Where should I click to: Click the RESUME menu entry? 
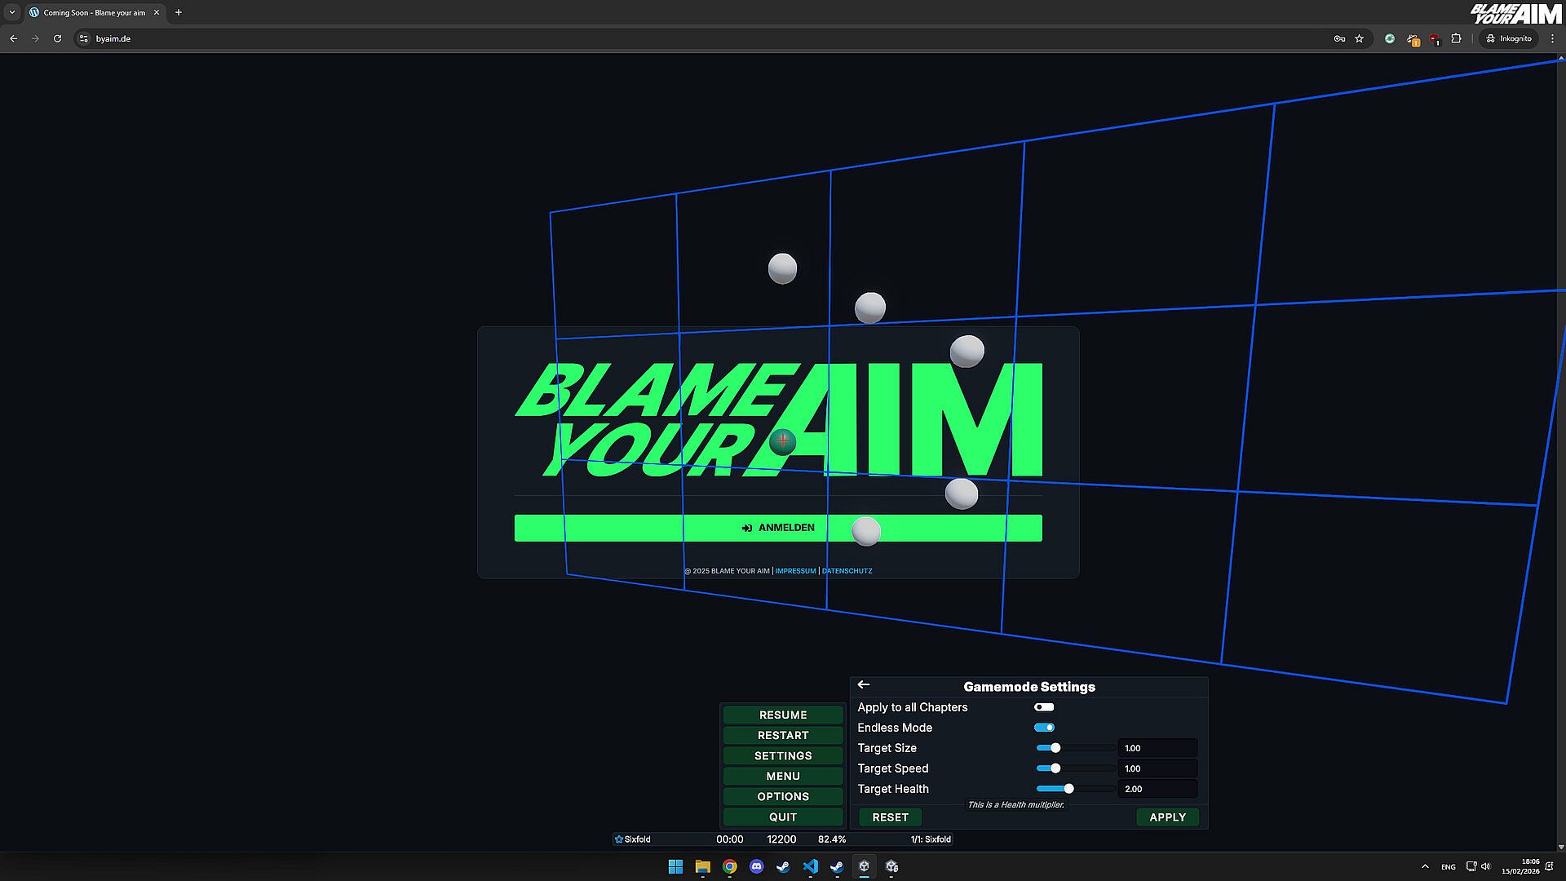coord(783,715)
